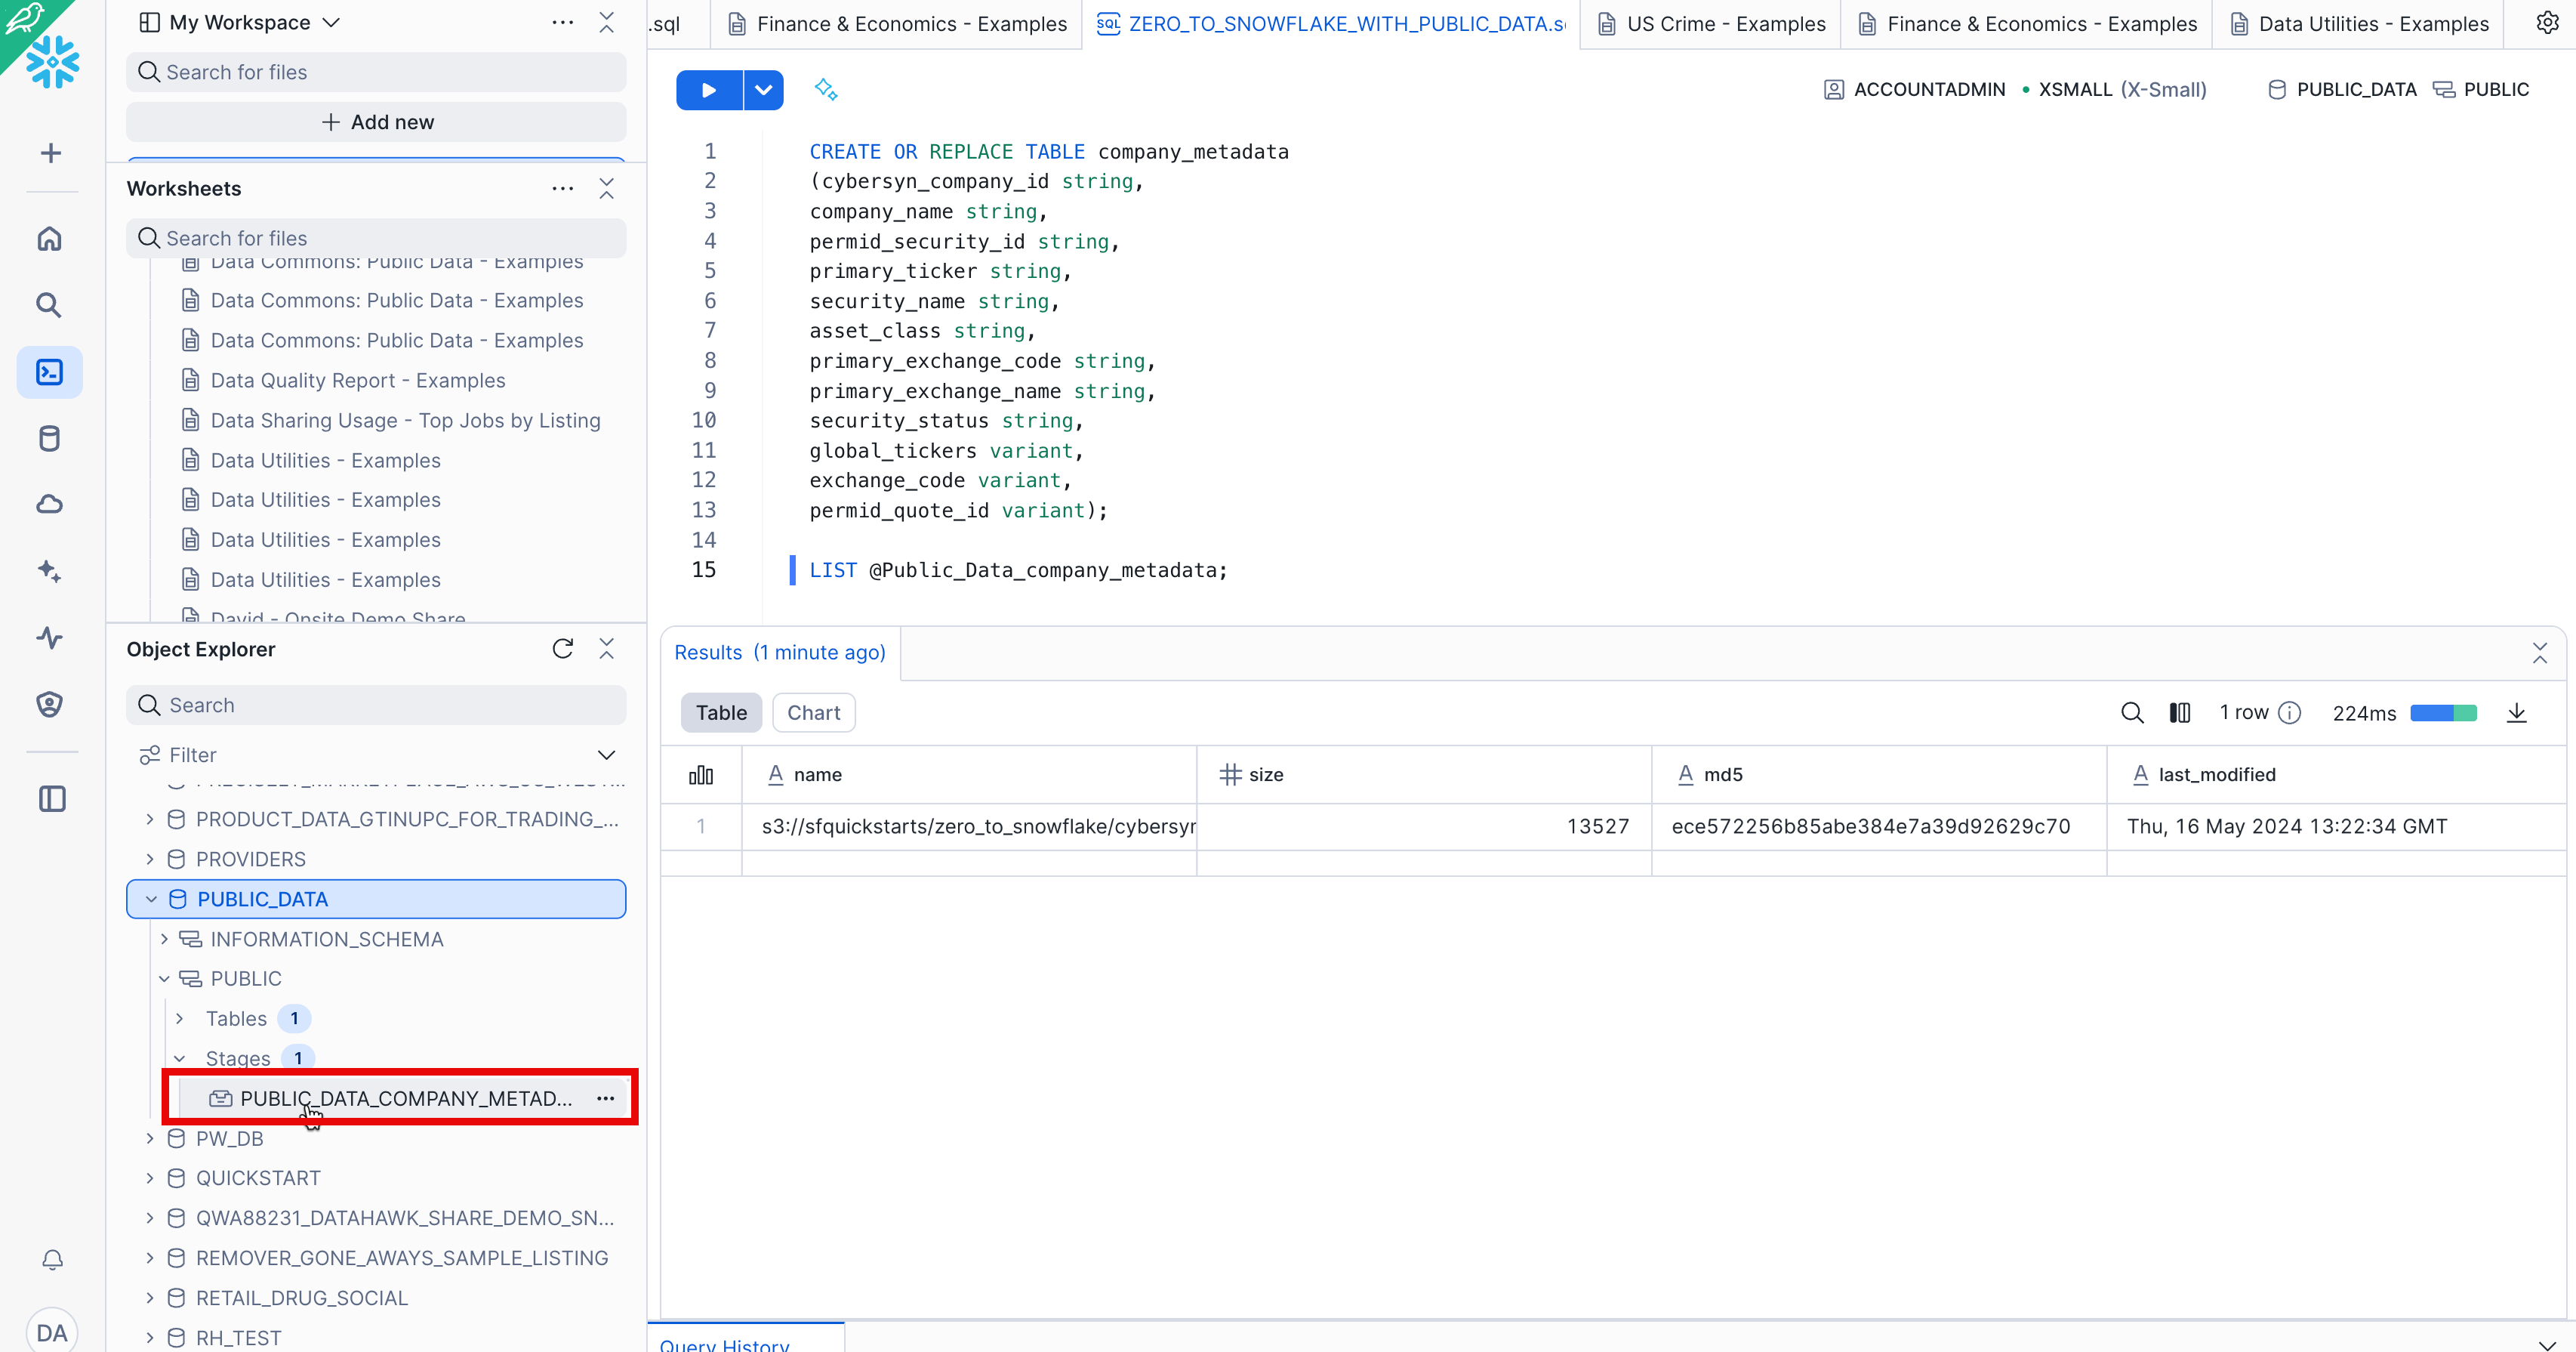Viewport: 2576px width, 1352px height.
Task: Download the query results
Action: [x=2516, y=712]
